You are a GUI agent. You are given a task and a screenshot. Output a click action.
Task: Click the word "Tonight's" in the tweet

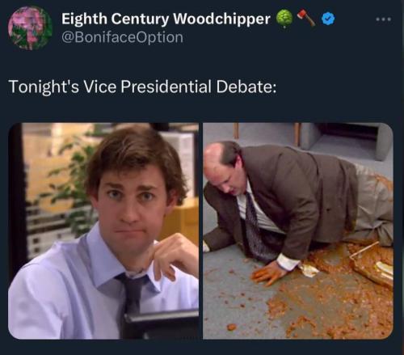click(x=44, y=87)
